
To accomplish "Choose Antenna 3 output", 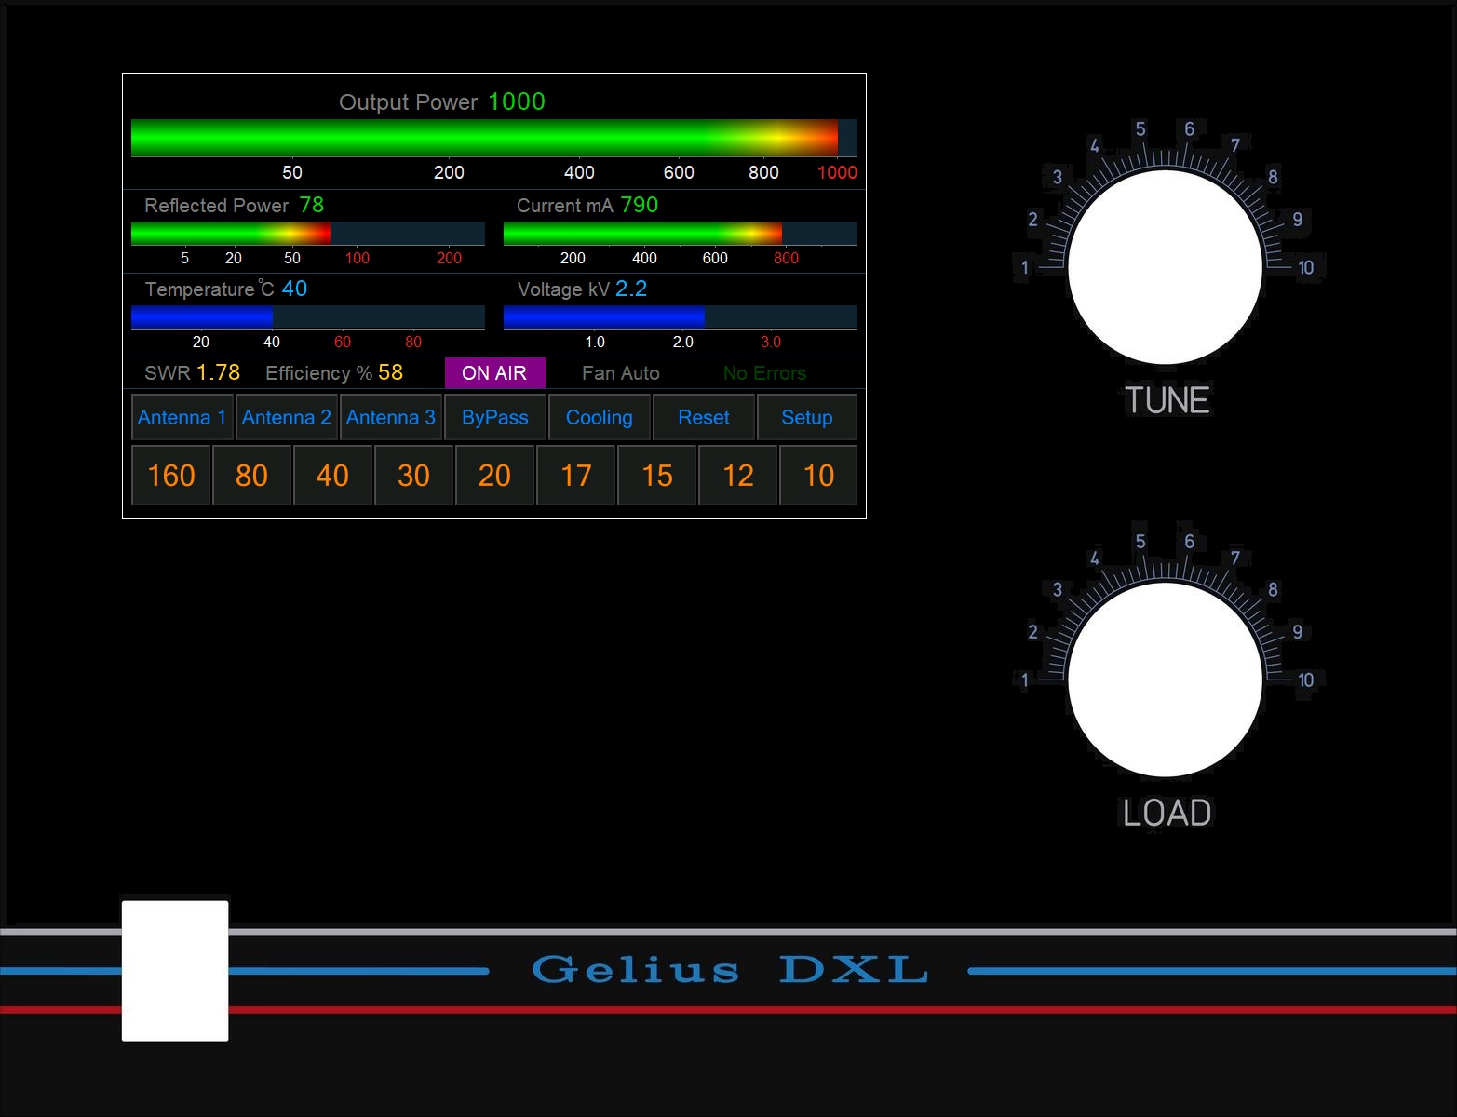I will pos(390,417).
